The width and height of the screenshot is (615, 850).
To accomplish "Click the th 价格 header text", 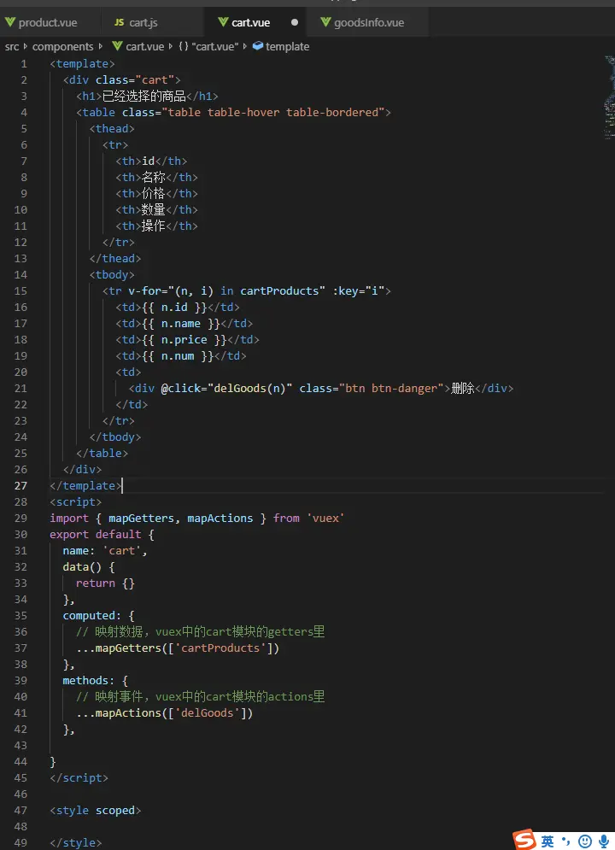I will (154, 194).
